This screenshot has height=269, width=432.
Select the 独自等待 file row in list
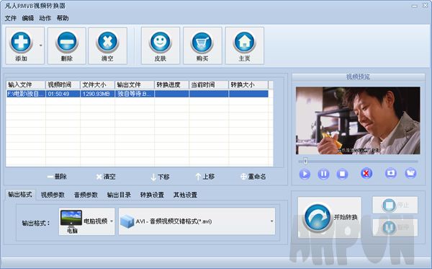tap(138, 94)
